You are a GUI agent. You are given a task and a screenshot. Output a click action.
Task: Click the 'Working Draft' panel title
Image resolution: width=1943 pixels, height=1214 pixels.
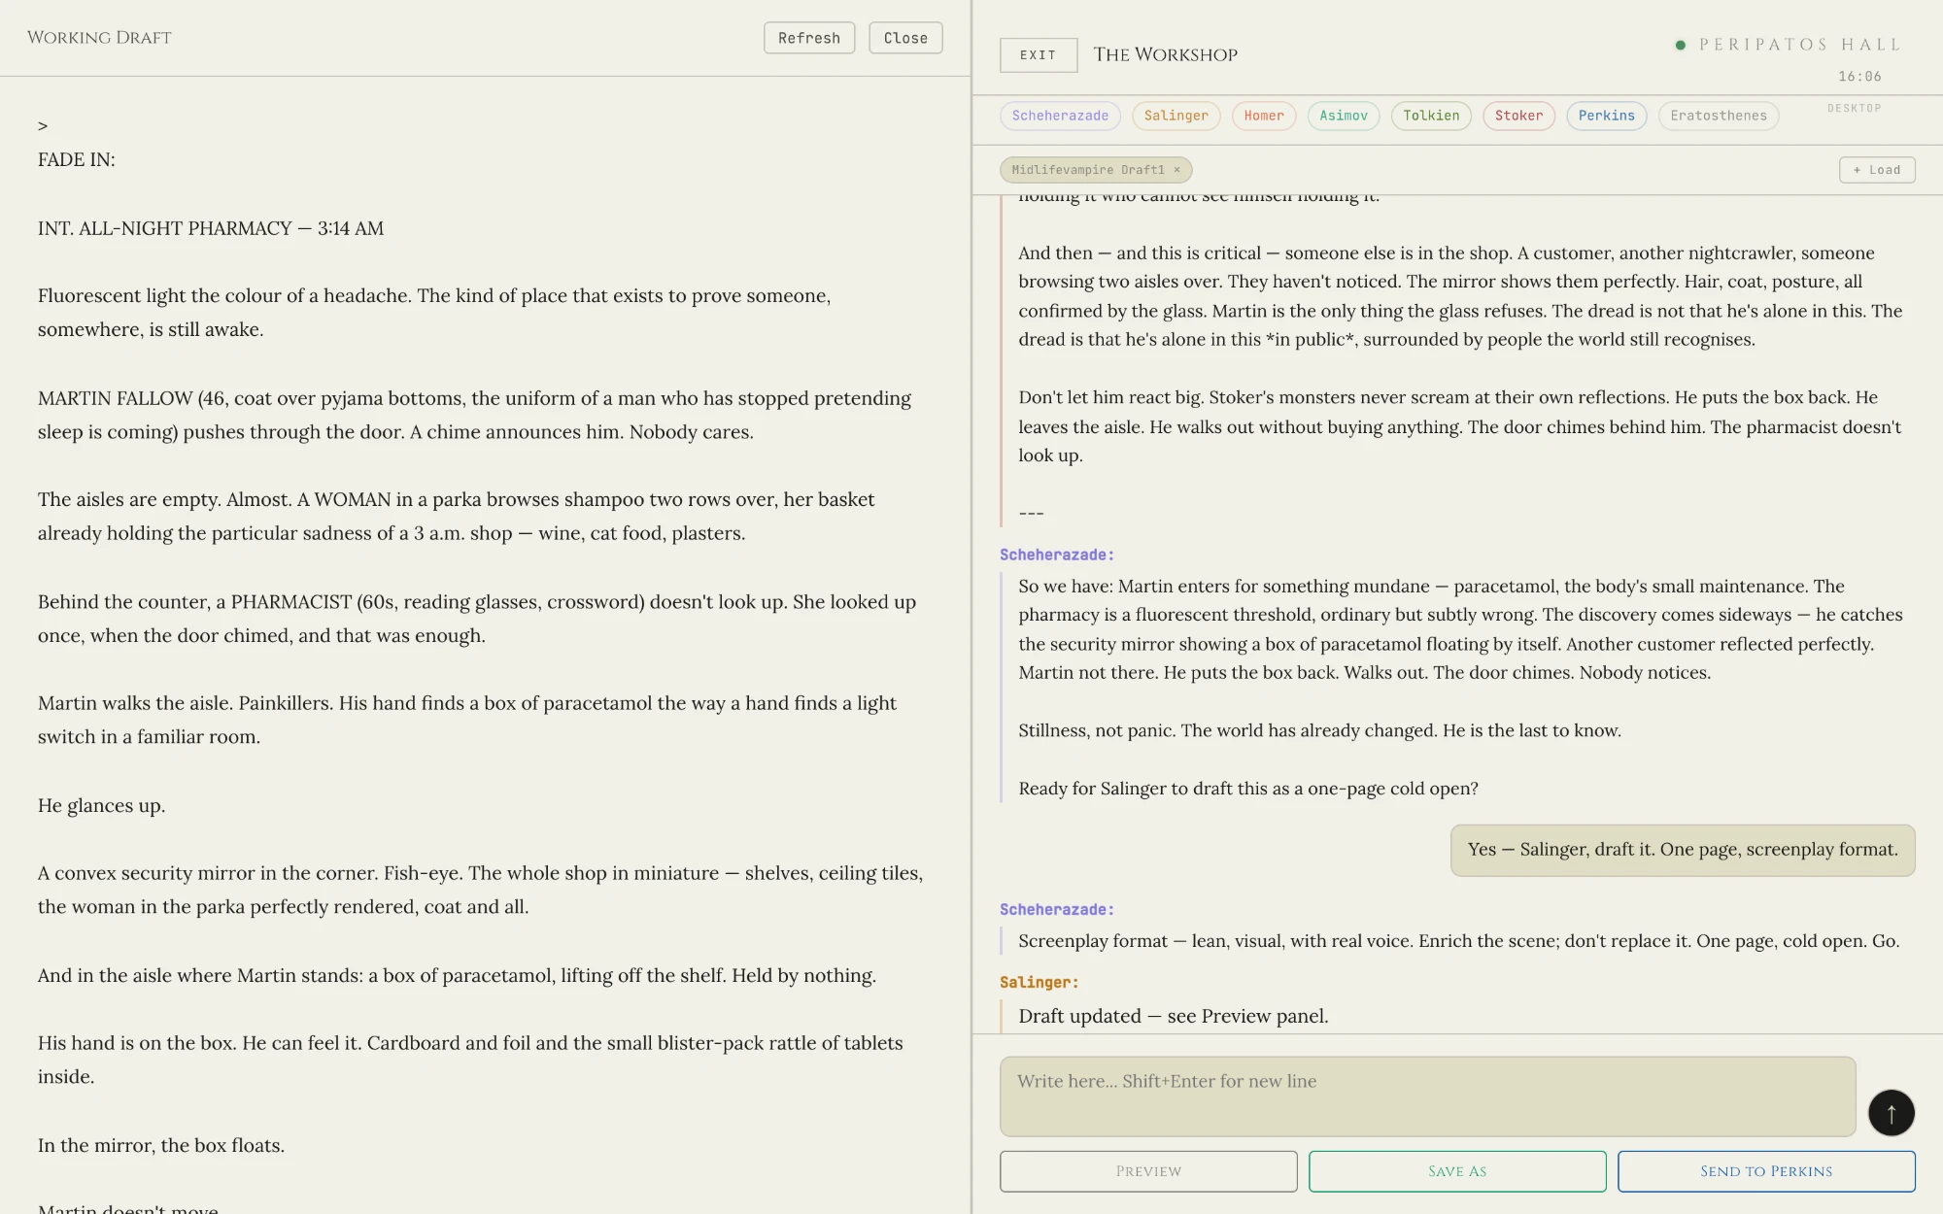click(x=99, y=38)
